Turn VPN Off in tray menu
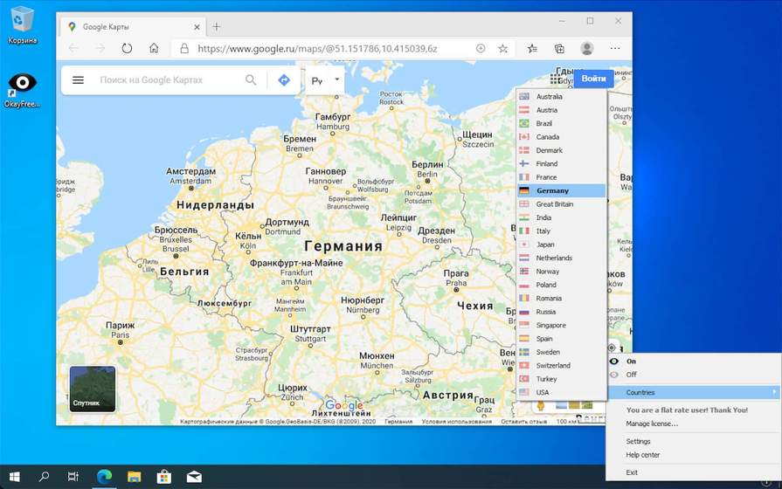This screenshot has width=782, height=489. [x=632, y=375]
